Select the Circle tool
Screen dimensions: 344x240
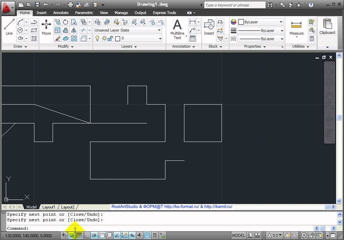[20, 30]
